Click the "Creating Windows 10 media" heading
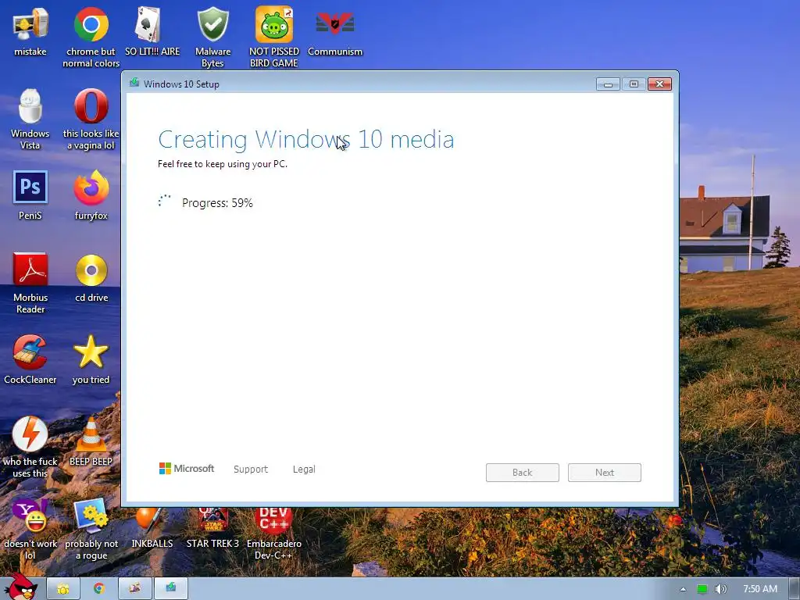Screen dimensions: 800x600 point(306,139)
